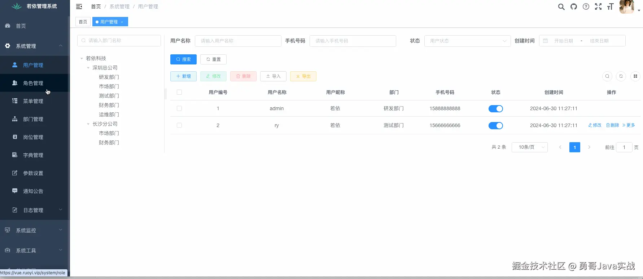Click the 新增 button
The image size is (643, 279).
[x=183, y=76]
